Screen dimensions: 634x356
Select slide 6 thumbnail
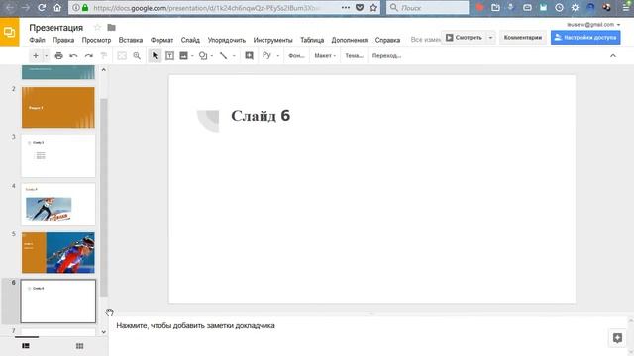tap(58, 301)
